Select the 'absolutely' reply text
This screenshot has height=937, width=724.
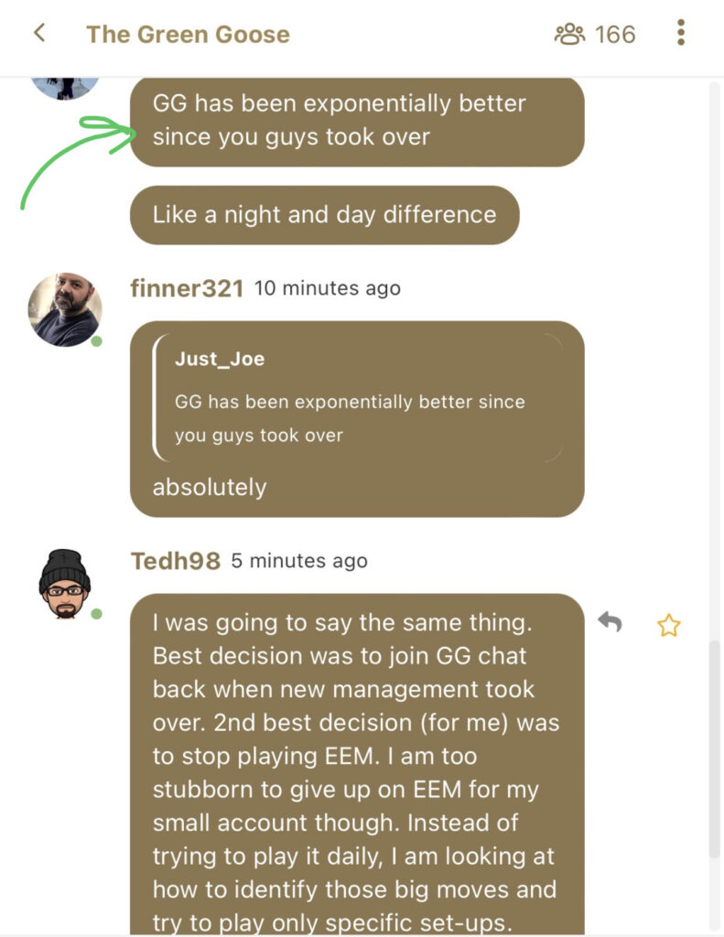[x=210, y=487]
